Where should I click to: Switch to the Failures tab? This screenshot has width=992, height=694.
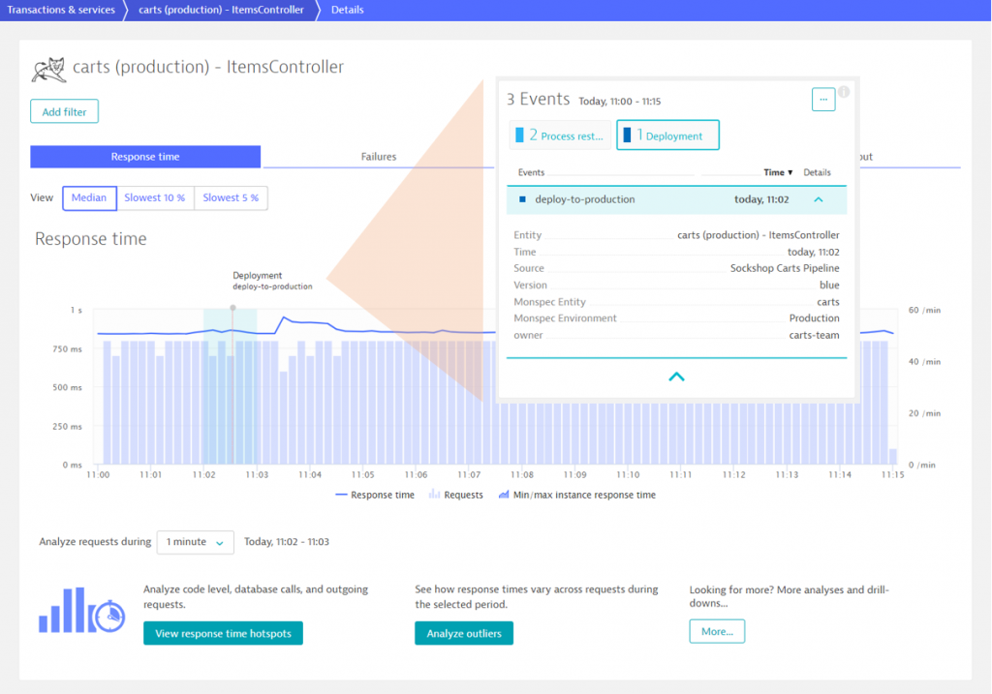tap(378, 157)
